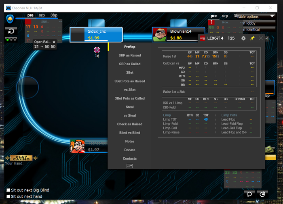This screenshot has width=283, height=204.
Task: Click the Contacts link
Action: pos(130,158)
